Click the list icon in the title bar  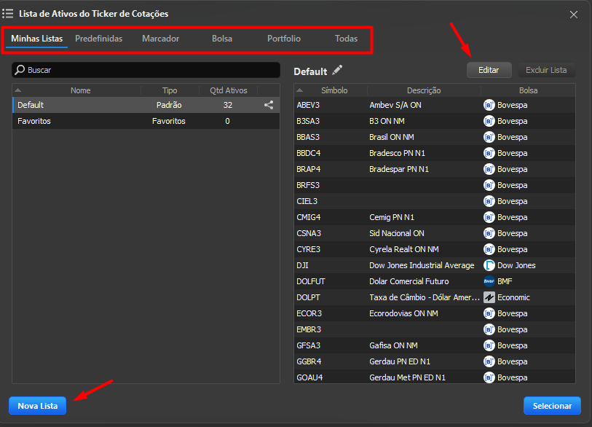(x=7, y=14)
